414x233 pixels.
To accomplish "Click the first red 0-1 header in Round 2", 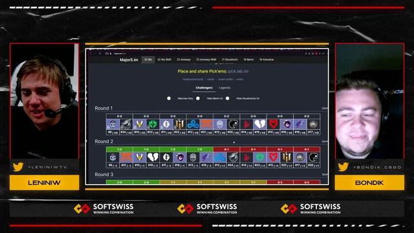I will coord(226,150).
